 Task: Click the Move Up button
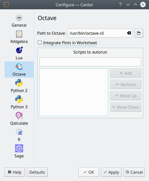pos(126,96)
